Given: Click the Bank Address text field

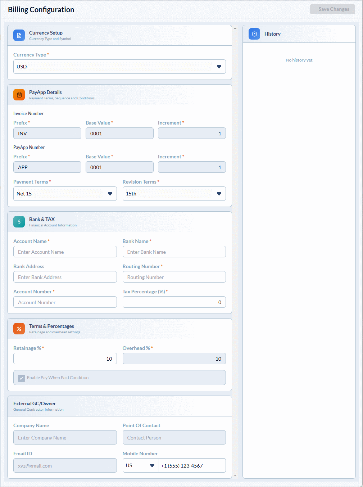Looking at the screenshot, I should tap(65, 277).
